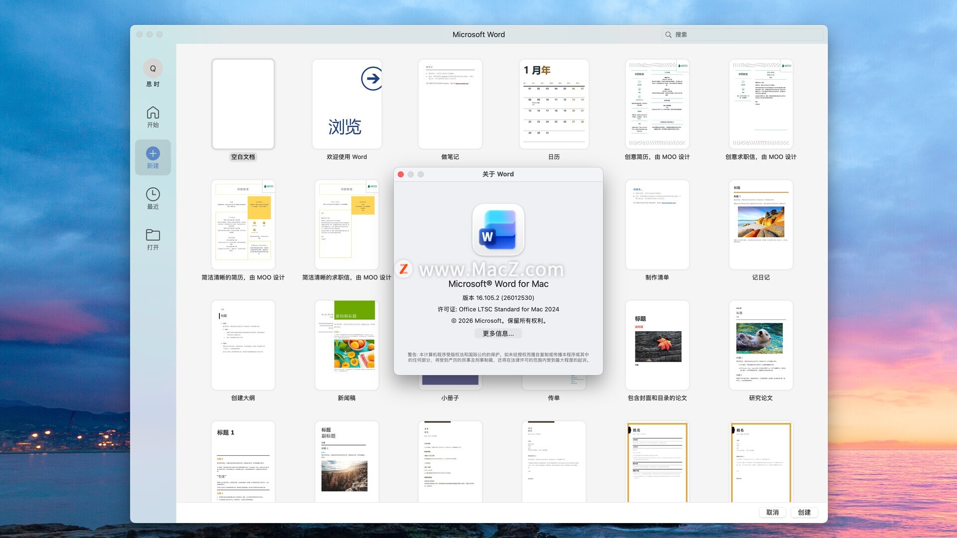Click the Open (打开) folder icon
This screenshot has height=538, width=957.
point(153,235)
